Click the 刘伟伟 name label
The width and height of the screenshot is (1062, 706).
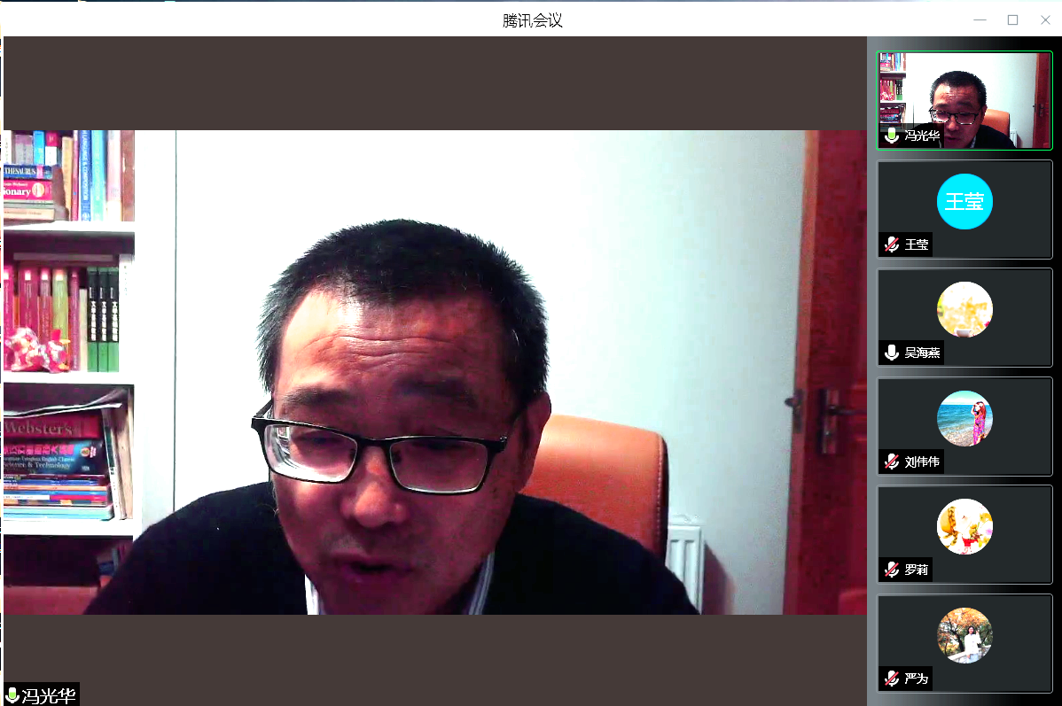tap(922, 462)
